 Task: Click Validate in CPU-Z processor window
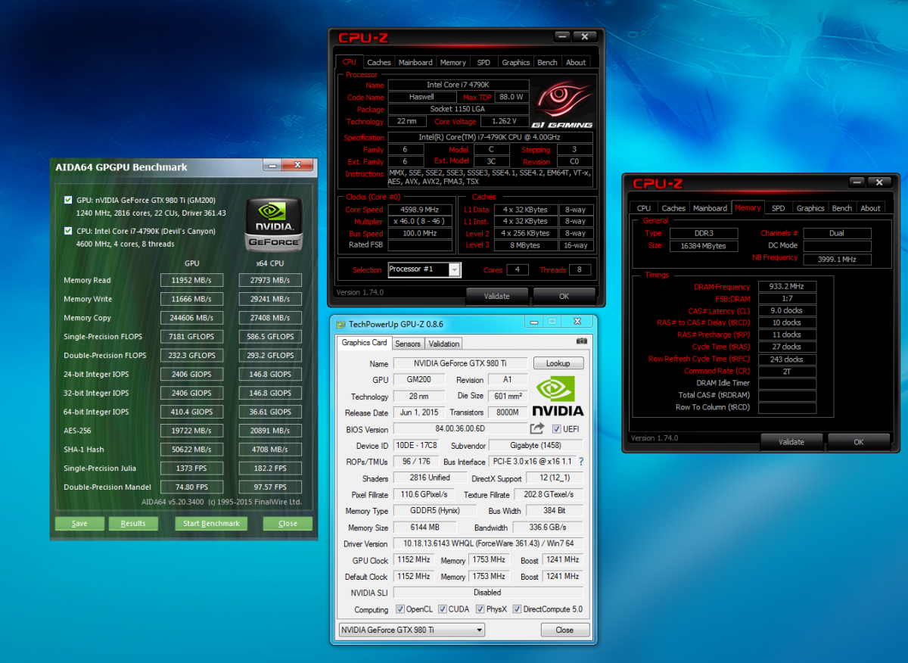(x=496, y=296)
